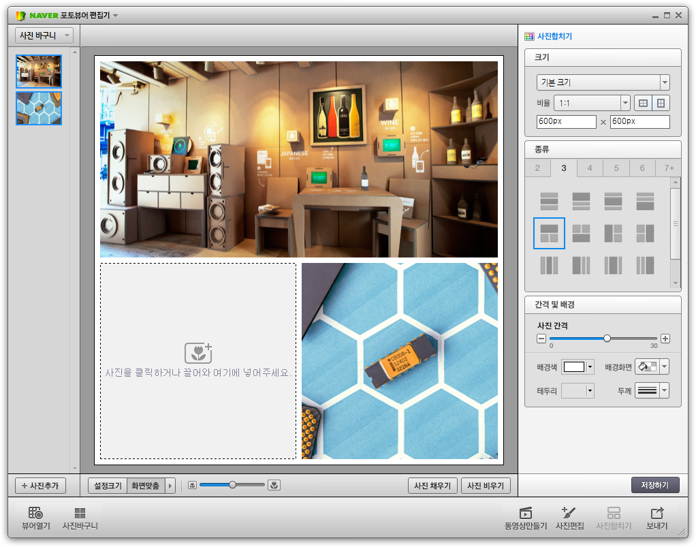Select layout with wide left column
The width and height of the screenshot is (696, 547).
point(581,265)
